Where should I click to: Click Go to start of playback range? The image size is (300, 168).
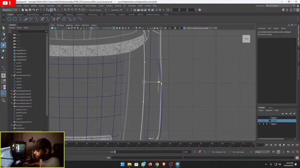pos(267,145)
